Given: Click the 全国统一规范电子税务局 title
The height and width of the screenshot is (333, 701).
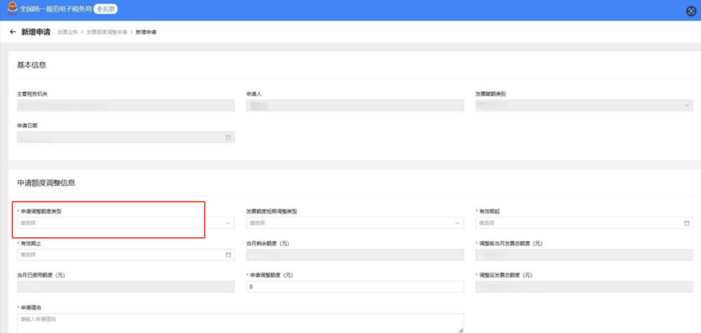Looking at the screenshot, I should [x=55, y=10].
